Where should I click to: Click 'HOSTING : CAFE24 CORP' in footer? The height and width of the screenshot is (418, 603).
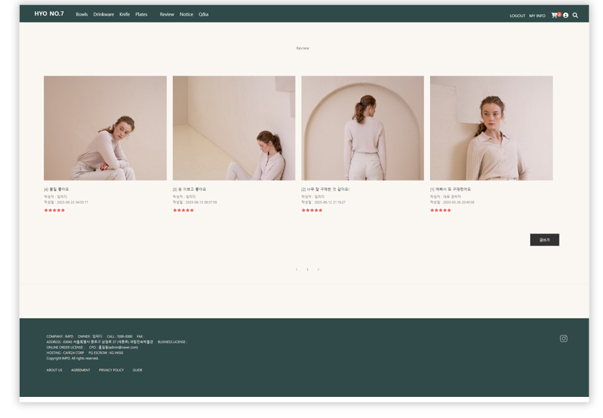point(65,353)
